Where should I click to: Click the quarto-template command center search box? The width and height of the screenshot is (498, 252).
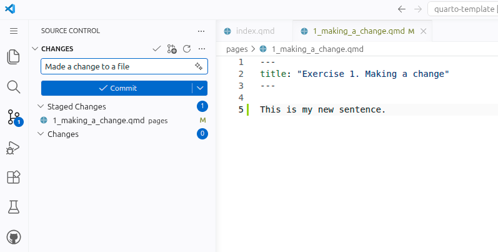(x=463, y=9)
